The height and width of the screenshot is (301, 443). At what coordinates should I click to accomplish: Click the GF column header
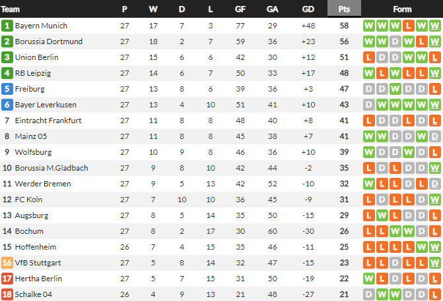(240, 9)
